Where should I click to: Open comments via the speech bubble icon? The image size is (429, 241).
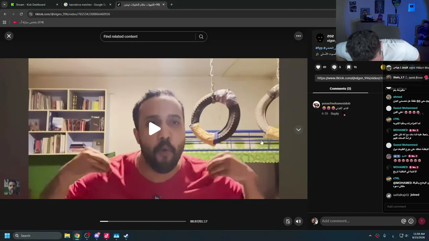pos(334,67)
